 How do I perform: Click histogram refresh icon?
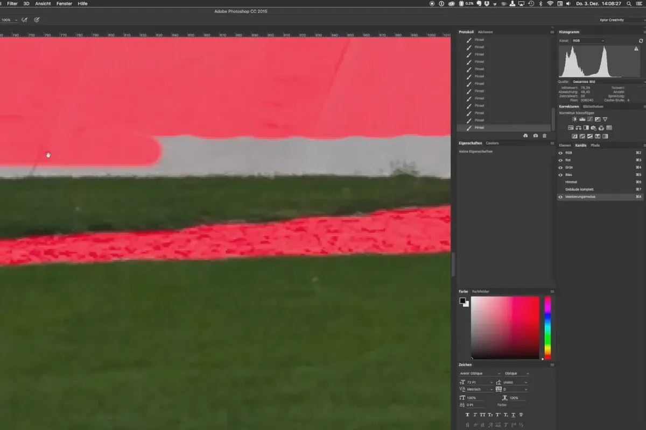[641, 41]
